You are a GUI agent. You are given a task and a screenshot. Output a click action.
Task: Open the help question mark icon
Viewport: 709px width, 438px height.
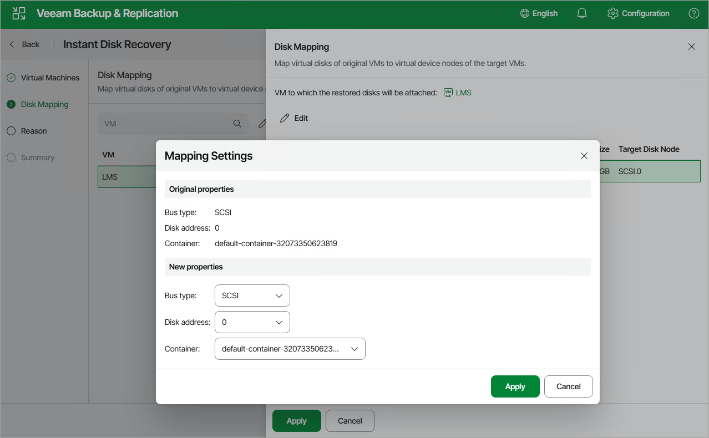tap(693, 13)
